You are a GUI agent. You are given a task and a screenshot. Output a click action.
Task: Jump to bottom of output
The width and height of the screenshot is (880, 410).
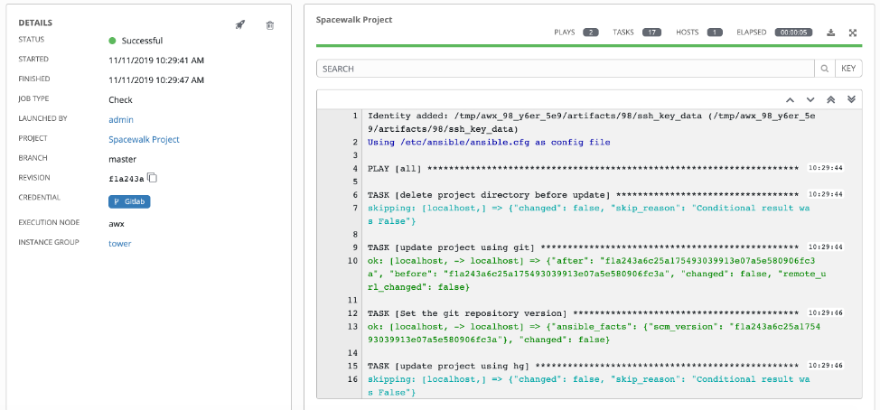tap(851, 99)
